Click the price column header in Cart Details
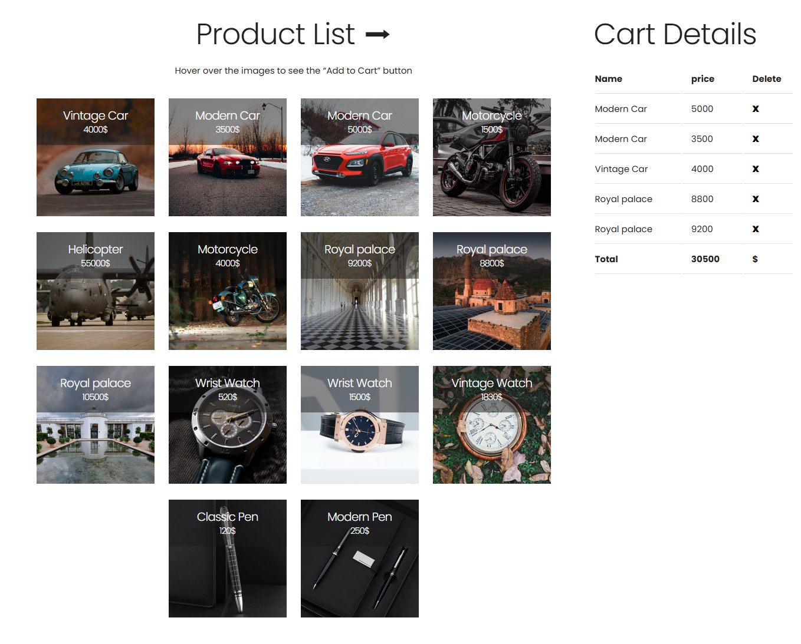Viewport: 801px width, 644px height. pos(702,78)
